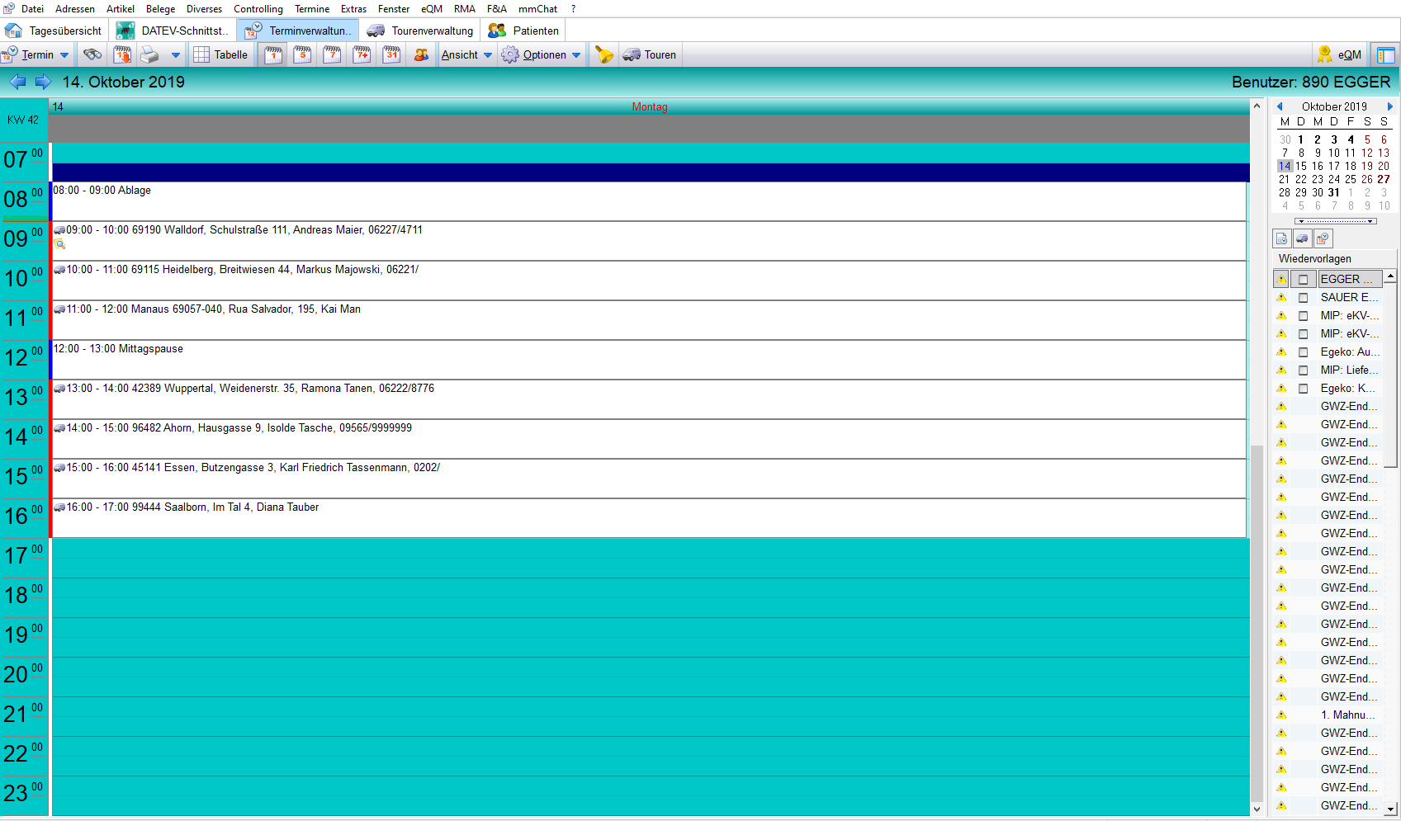Open the Controlling menu
The height and width of the screenshot is (821, 1401).
pyautogui.click(x=258, y=9)
